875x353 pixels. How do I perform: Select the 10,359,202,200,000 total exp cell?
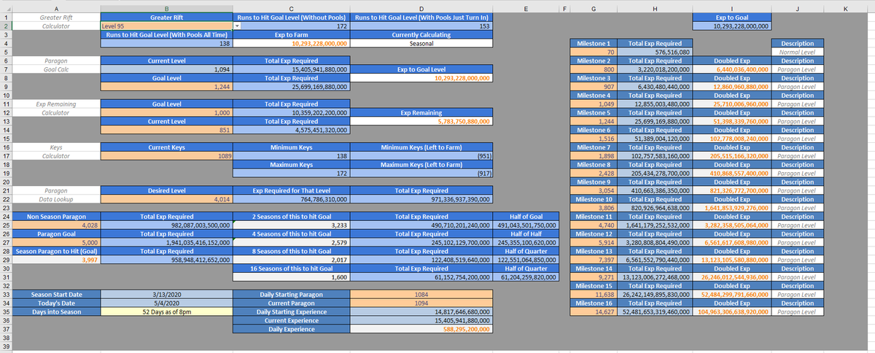291,113
